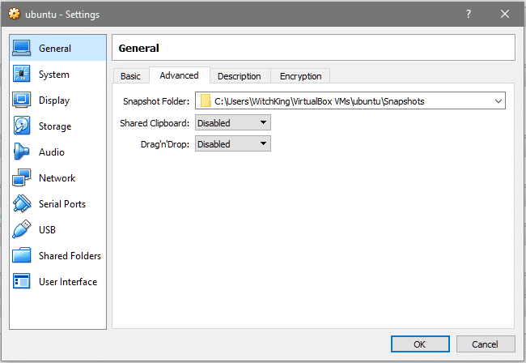526x363 pixels.
Task: Click the General label in sidebar
Action: (x=55, y=49)
